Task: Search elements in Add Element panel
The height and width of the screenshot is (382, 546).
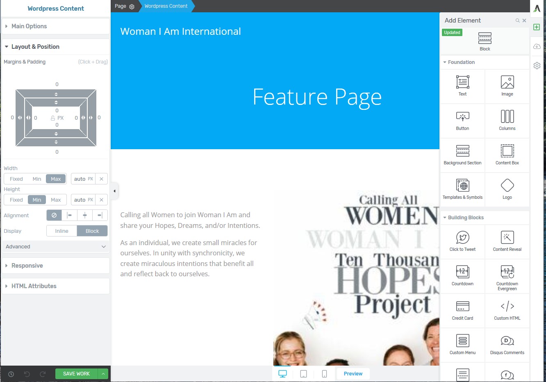Action: (x=517, y=20)
